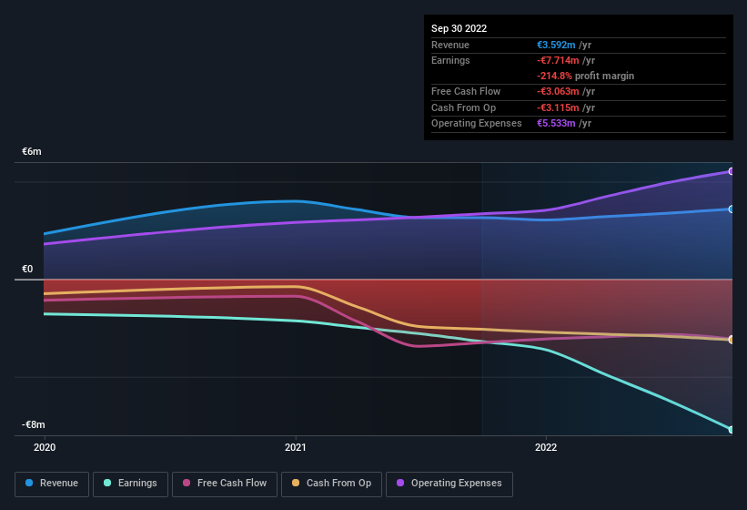Toggle the Operating Expenses legend button
Image resolution: width=747 pixels, height=510 pixels.
449,484
